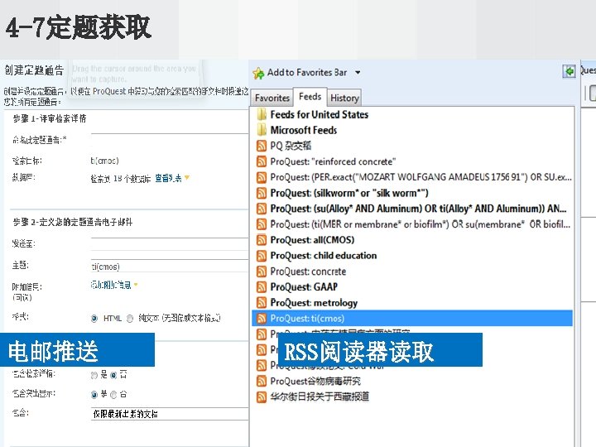Viewport: 596px width, 447px height.
Task: Click RSS icon of silkworm feed
Action: (x=262, y=193)
